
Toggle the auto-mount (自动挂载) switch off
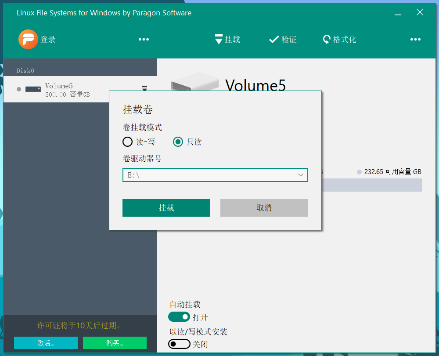click(179, 317)
